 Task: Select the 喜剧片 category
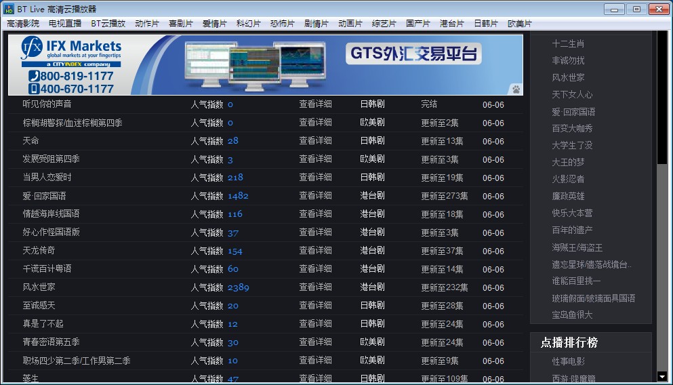[181, 24]
